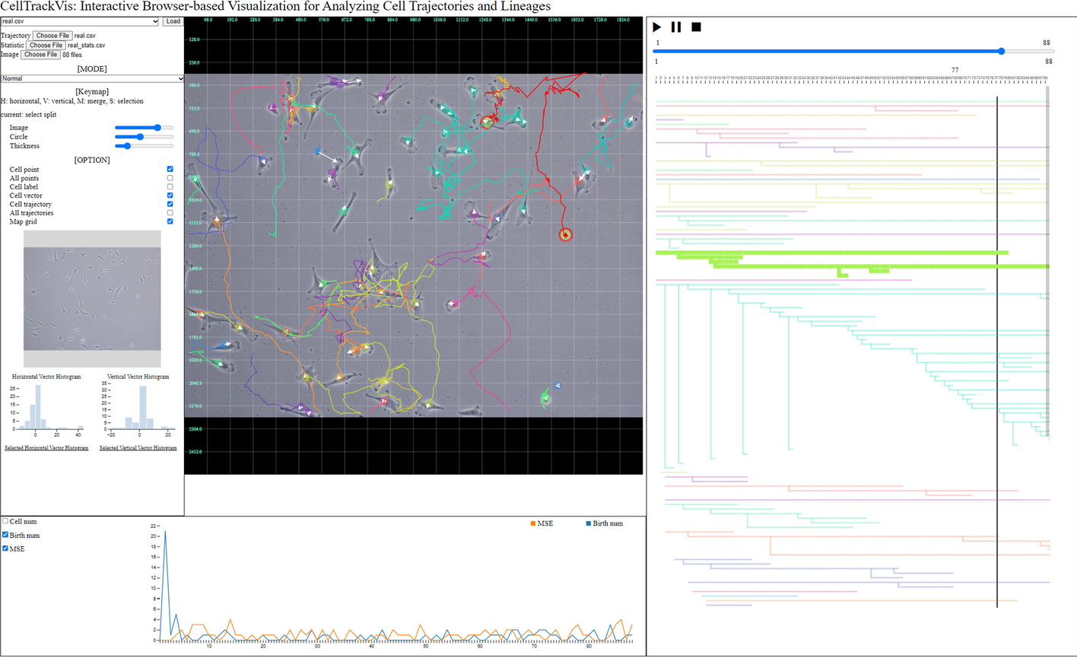The image size is (1077, 658).
Task: Enable the All points checkbox
Action: (x=170, y=178)
